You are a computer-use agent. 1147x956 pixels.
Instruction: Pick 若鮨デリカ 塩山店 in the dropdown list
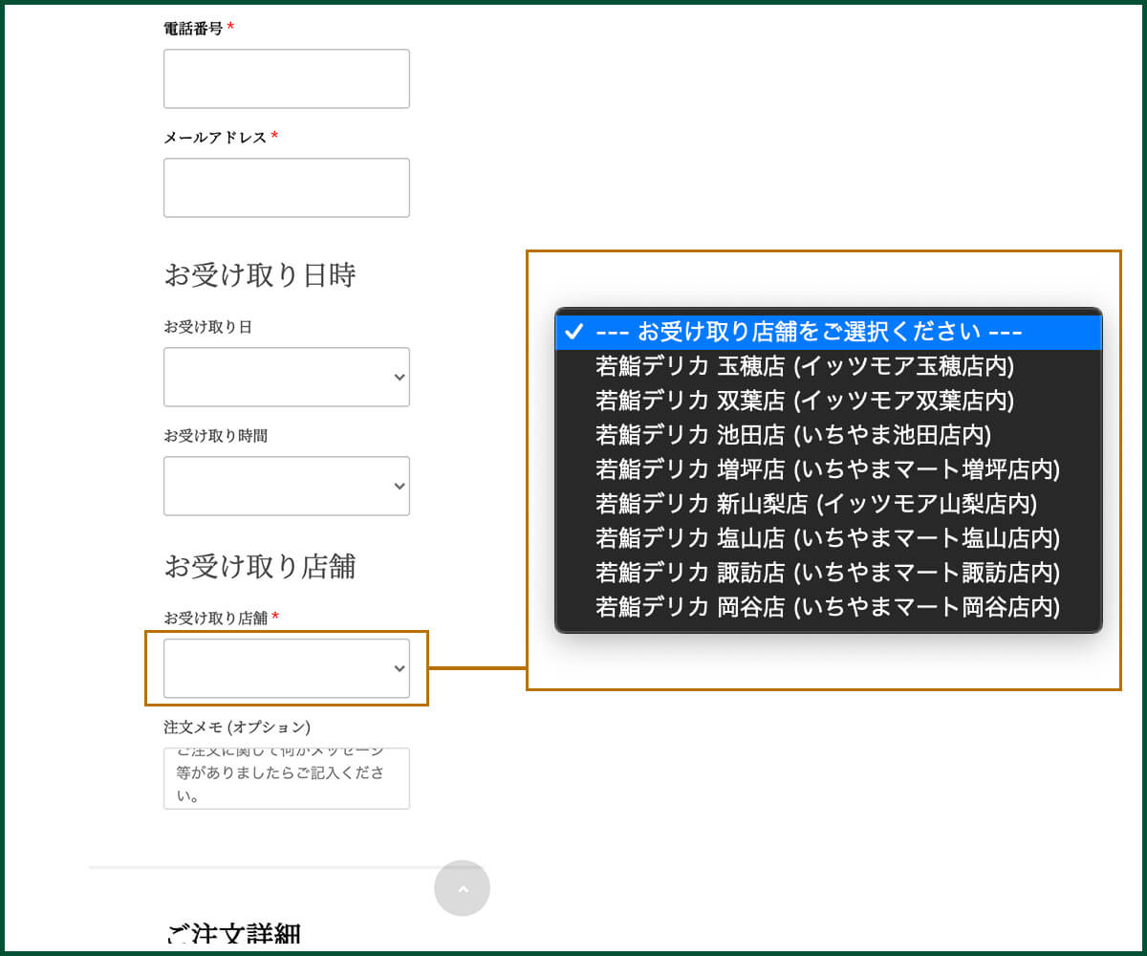[x=828, y=538]
